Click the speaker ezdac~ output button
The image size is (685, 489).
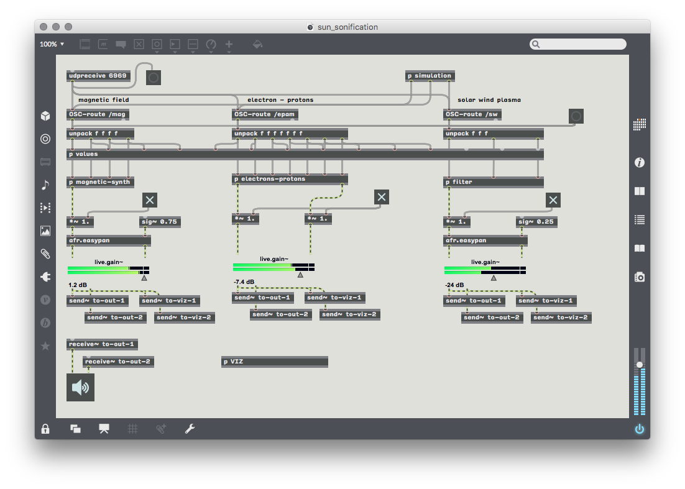(x=80, y=387)
